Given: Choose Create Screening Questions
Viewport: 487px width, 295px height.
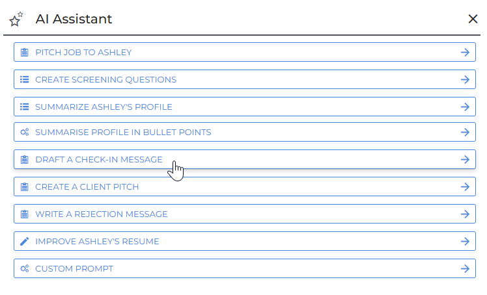Looking at the screenshot, I should tap(105, 80).
